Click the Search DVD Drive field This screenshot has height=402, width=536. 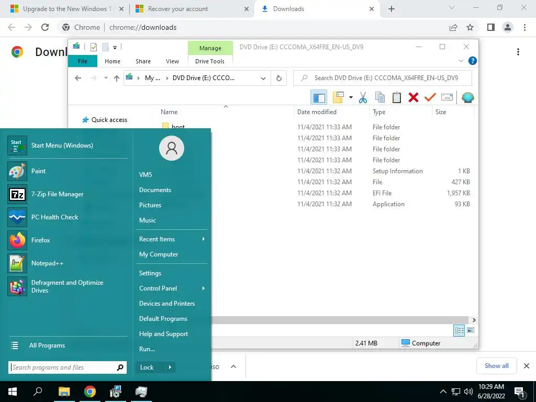tap(383, 78)
